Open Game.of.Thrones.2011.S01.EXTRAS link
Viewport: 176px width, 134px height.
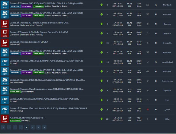click(x=46, y=61)
